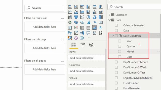Select the Clustered column chart visual
Viewport: 161px width, 90px height.
88,7
